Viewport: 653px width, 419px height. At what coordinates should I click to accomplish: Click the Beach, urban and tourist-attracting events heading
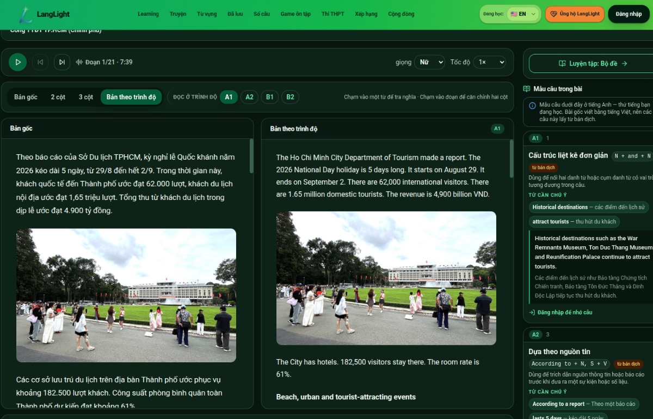click(x=346, y=397)
